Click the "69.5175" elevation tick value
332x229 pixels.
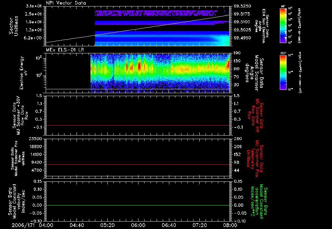(242, 14)
